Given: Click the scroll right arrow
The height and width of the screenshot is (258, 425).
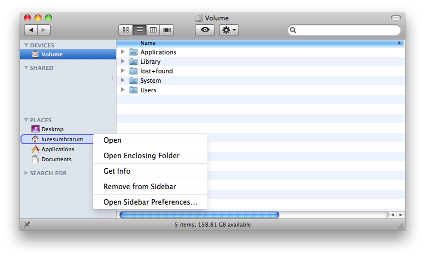Looking at the screenshot, I should pyautogui.click(x=400, y=215).
